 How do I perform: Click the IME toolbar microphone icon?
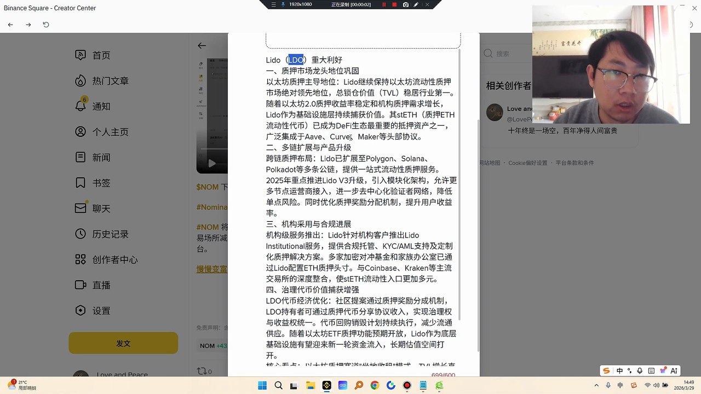641,370
